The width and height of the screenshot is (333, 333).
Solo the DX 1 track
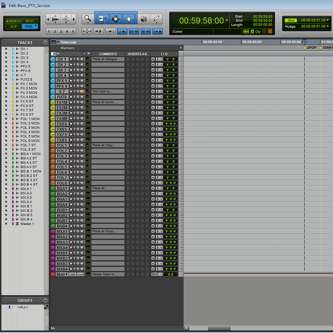click(77, 59)
